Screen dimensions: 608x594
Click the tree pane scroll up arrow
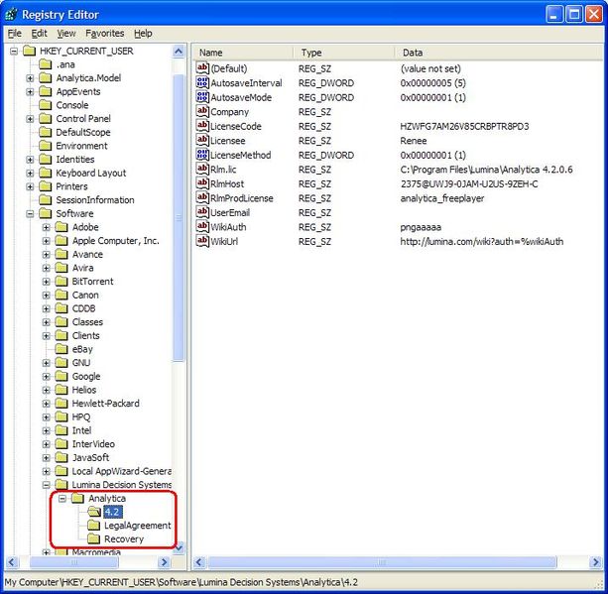[179, 52]
